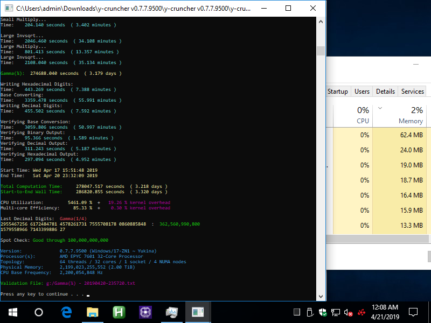Open the Windows Start menu
The width and height of the screenshot is (431, 323).
(x=12, y=312)
